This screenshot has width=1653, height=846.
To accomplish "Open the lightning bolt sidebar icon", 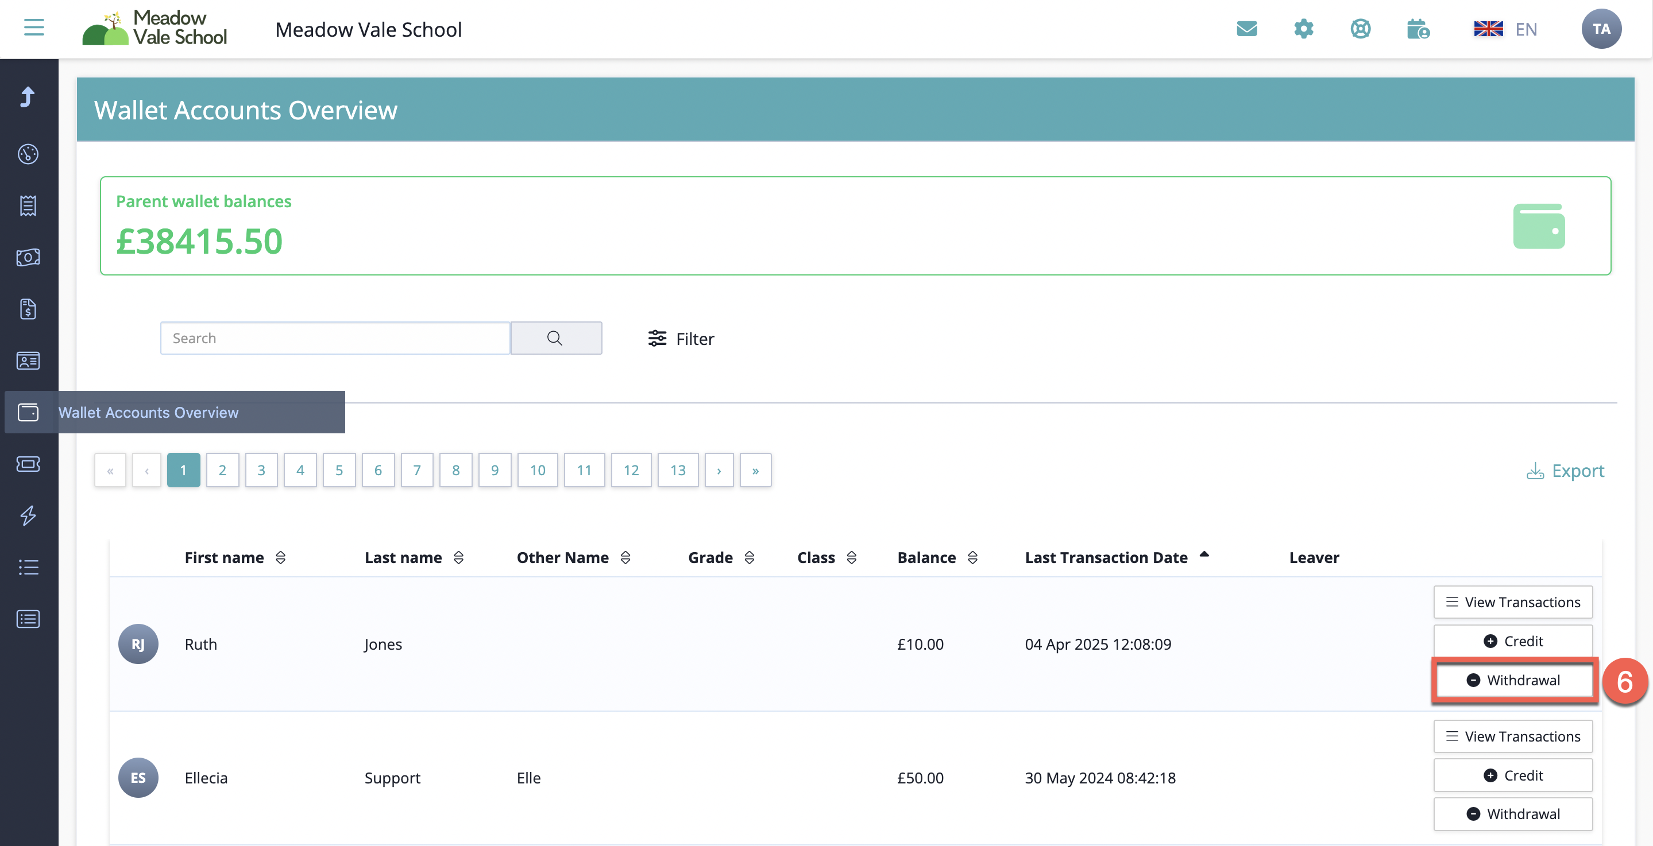I will pyautogui.click(x=28, y=515).
